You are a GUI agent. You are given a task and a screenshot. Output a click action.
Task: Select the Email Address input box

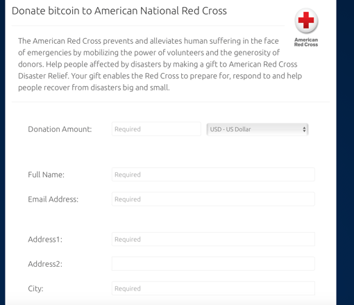213,199
